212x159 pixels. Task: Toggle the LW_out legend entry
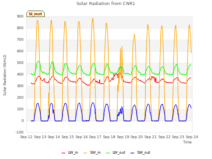(x=116, y=153)
